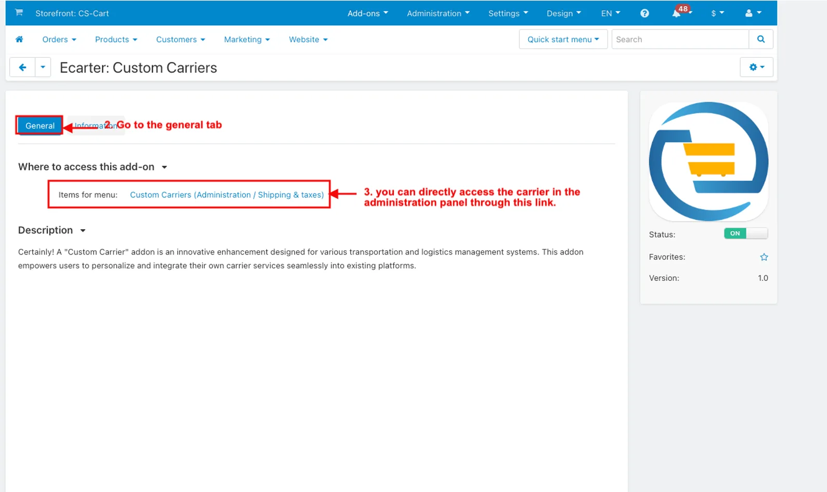
Task: Open the Design dropdown menu
Action: [564, 13]
